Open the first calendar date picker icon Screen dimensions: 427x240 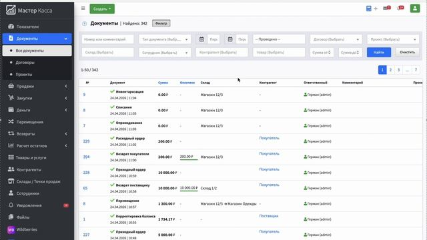[201, 39]
